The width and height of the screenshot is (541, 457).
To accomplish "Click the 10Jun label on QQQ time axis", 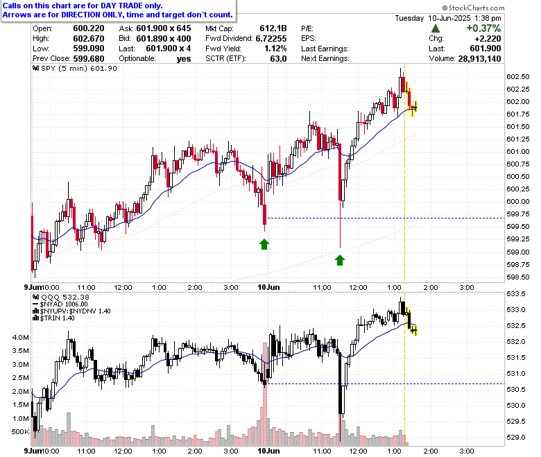I will [x=269, y=451].
